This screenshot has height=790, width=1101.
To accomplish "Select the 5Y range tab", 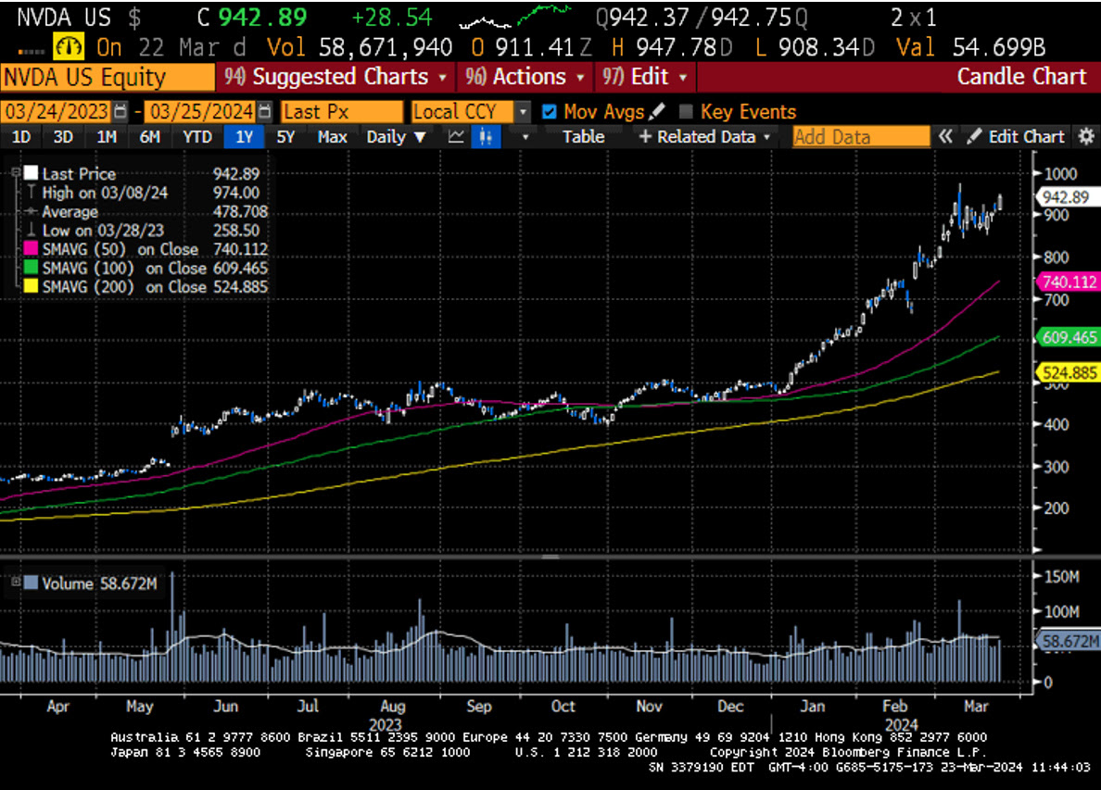I will point(285,137).
